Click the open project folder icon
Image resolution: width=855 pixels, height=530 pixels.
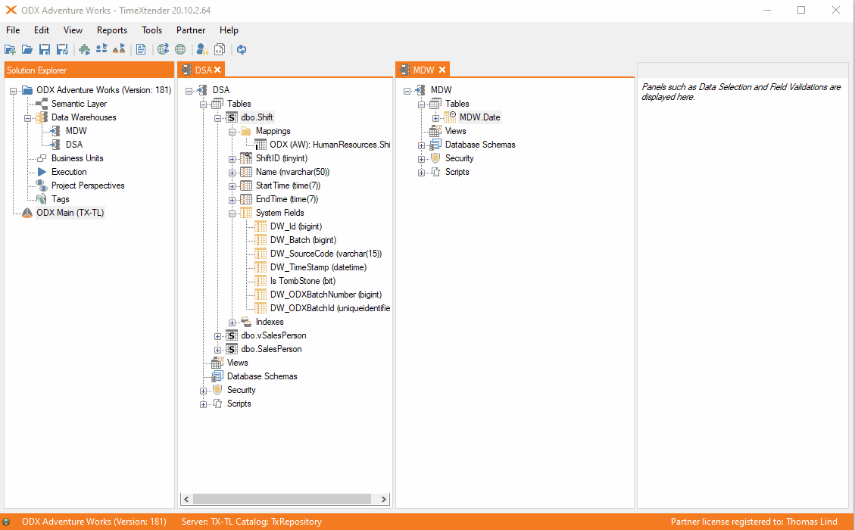coord(27,50)
